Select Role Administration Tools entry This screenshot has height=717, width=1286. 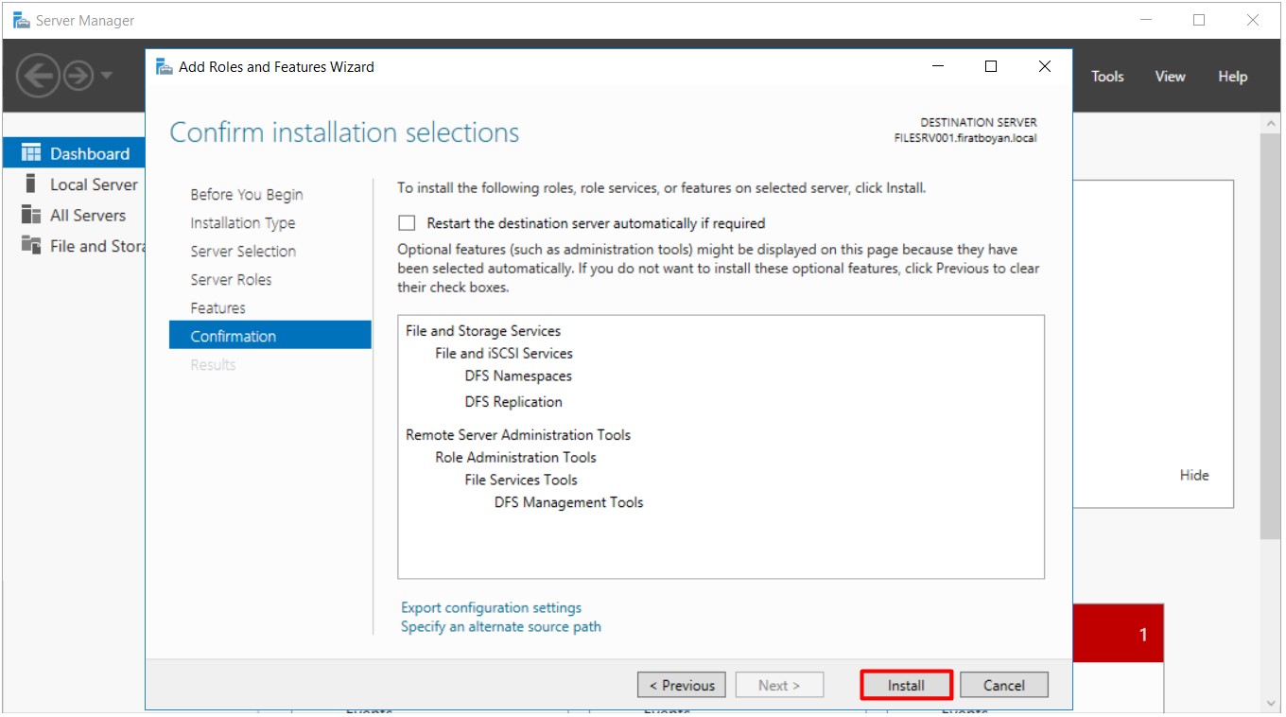[x=515, y=457]
